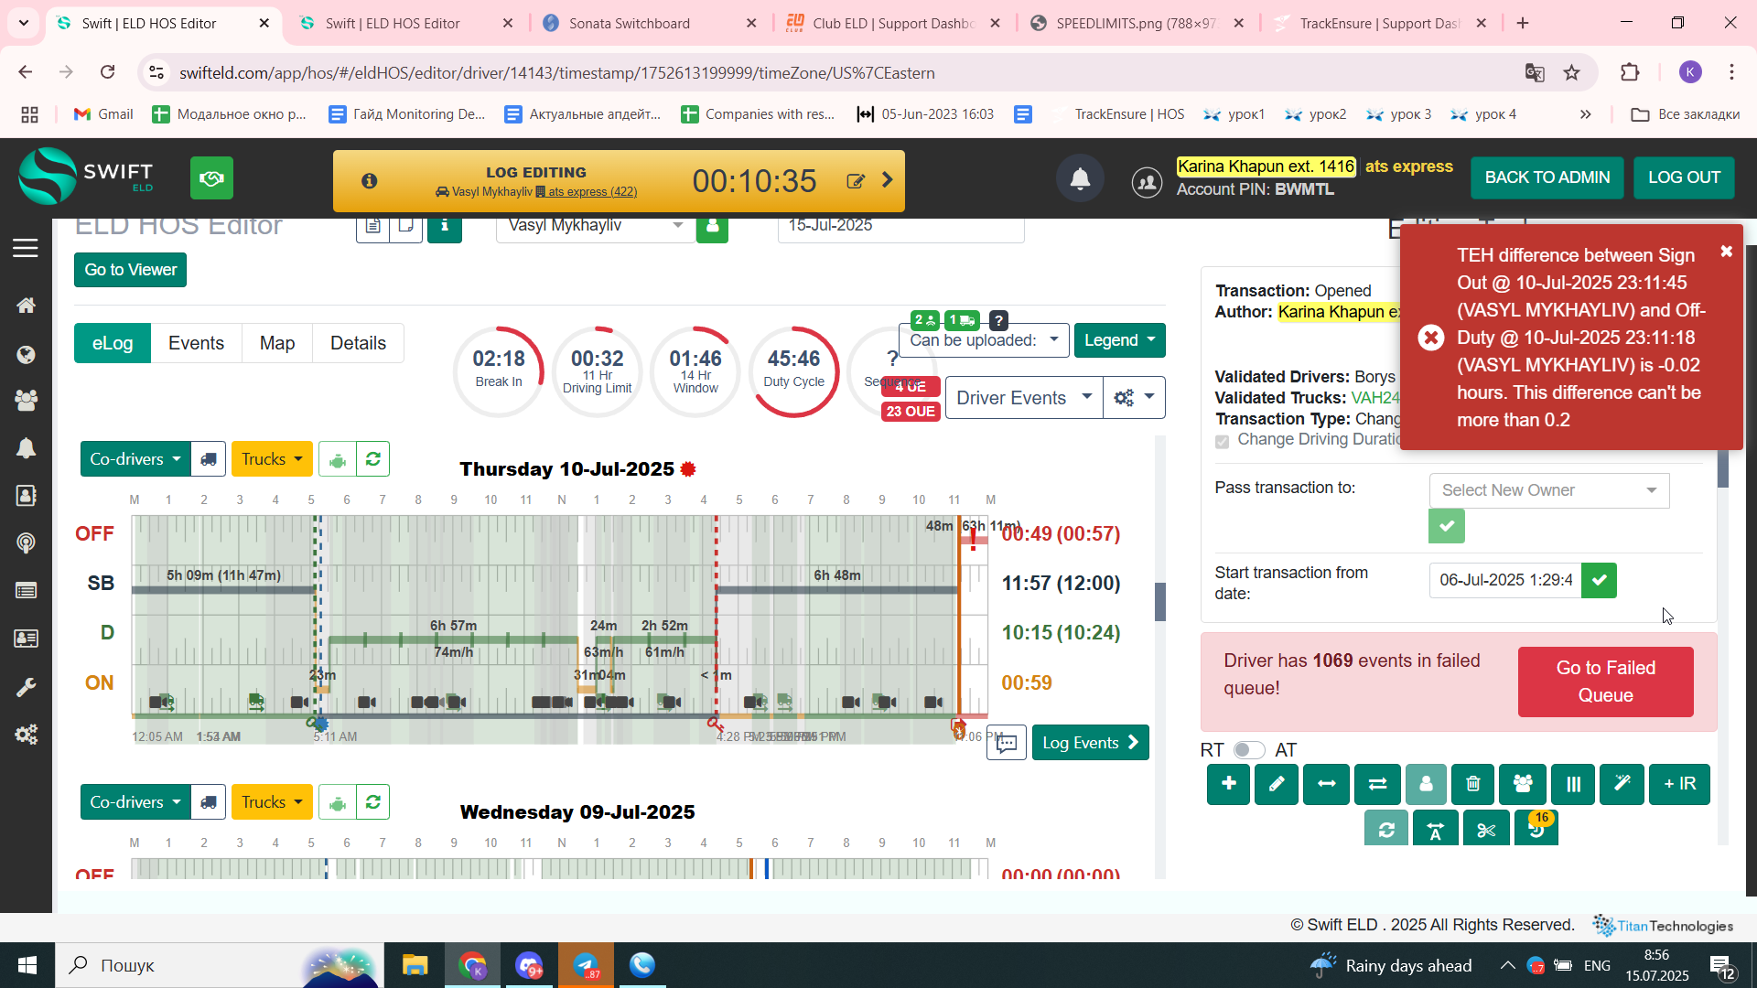Select the single driver person tool
Image resolution: width=1757 pixels, height=988 pixels.
(x=1426, y=784)
